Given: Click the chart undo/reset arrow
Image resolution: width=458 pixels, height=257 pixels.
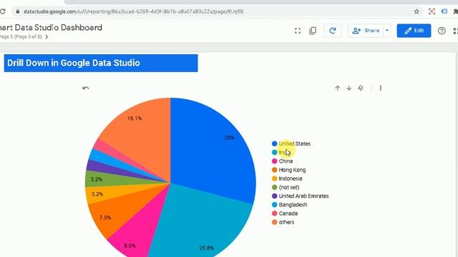Looking at the screenshot, I should tap(86, 88).
